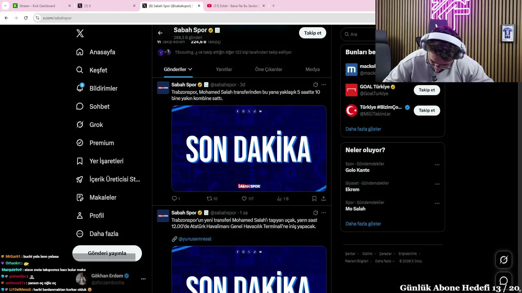This screenshot has height=293, width=522.
Task: Follow Sabah Spor with Takip et
Action: [312, 33]
